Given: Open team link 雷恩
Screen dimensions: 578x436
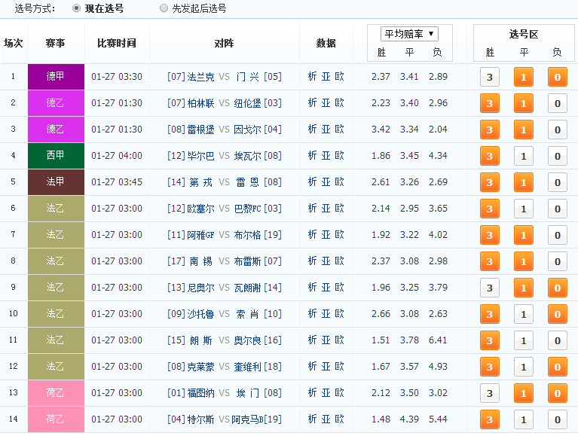Looking at the screenshot, I should click(248, 182).
